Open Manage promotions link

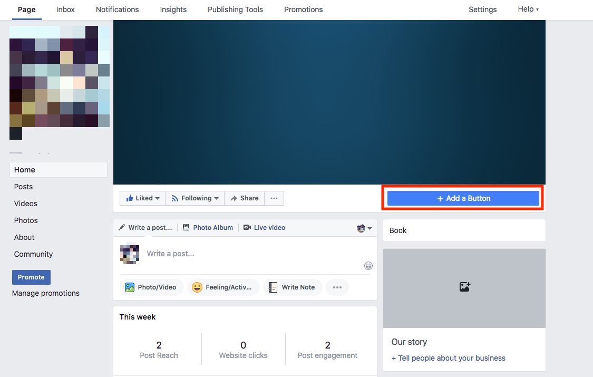[x=46, y=293]
